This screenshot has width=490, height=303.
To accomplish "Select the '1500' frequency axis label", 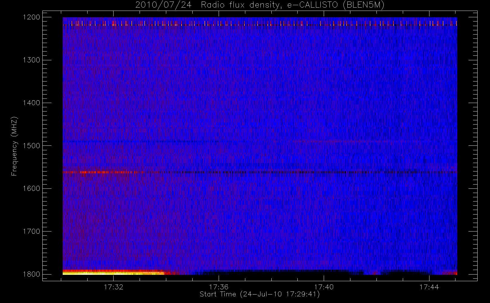I will click(31, 146).
